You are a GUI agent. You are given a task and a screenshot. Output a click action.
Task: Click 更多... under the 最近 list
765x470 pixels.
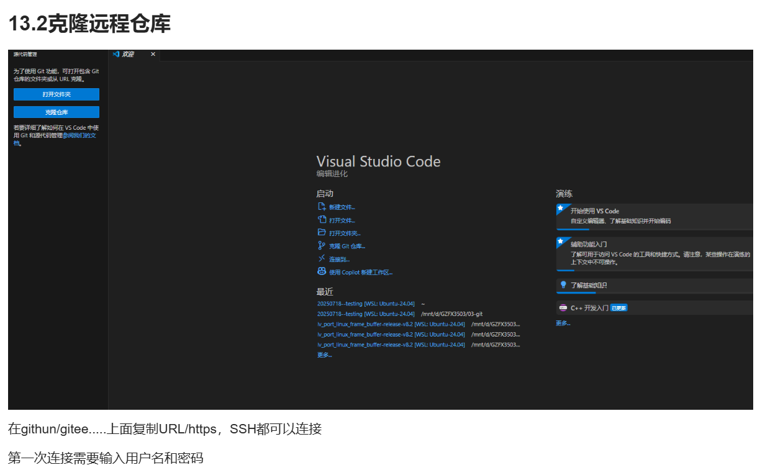pos(324,355)
